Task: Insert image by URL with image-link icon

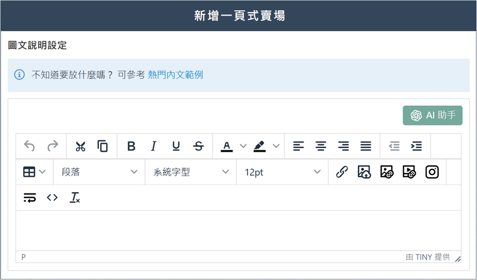Action: point(386,172)
